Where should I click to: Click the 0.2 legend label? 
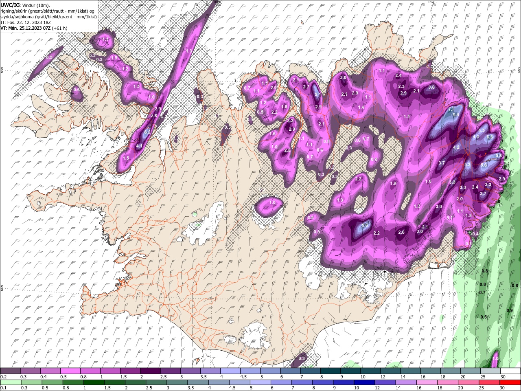point(3,377)
